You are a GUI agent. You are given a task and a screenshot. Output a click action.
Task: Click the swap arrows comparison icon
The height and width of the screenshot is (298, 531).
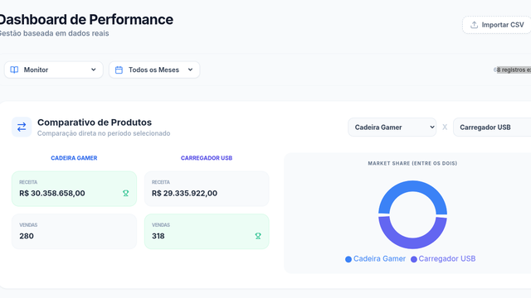click(x=22, y=127)
